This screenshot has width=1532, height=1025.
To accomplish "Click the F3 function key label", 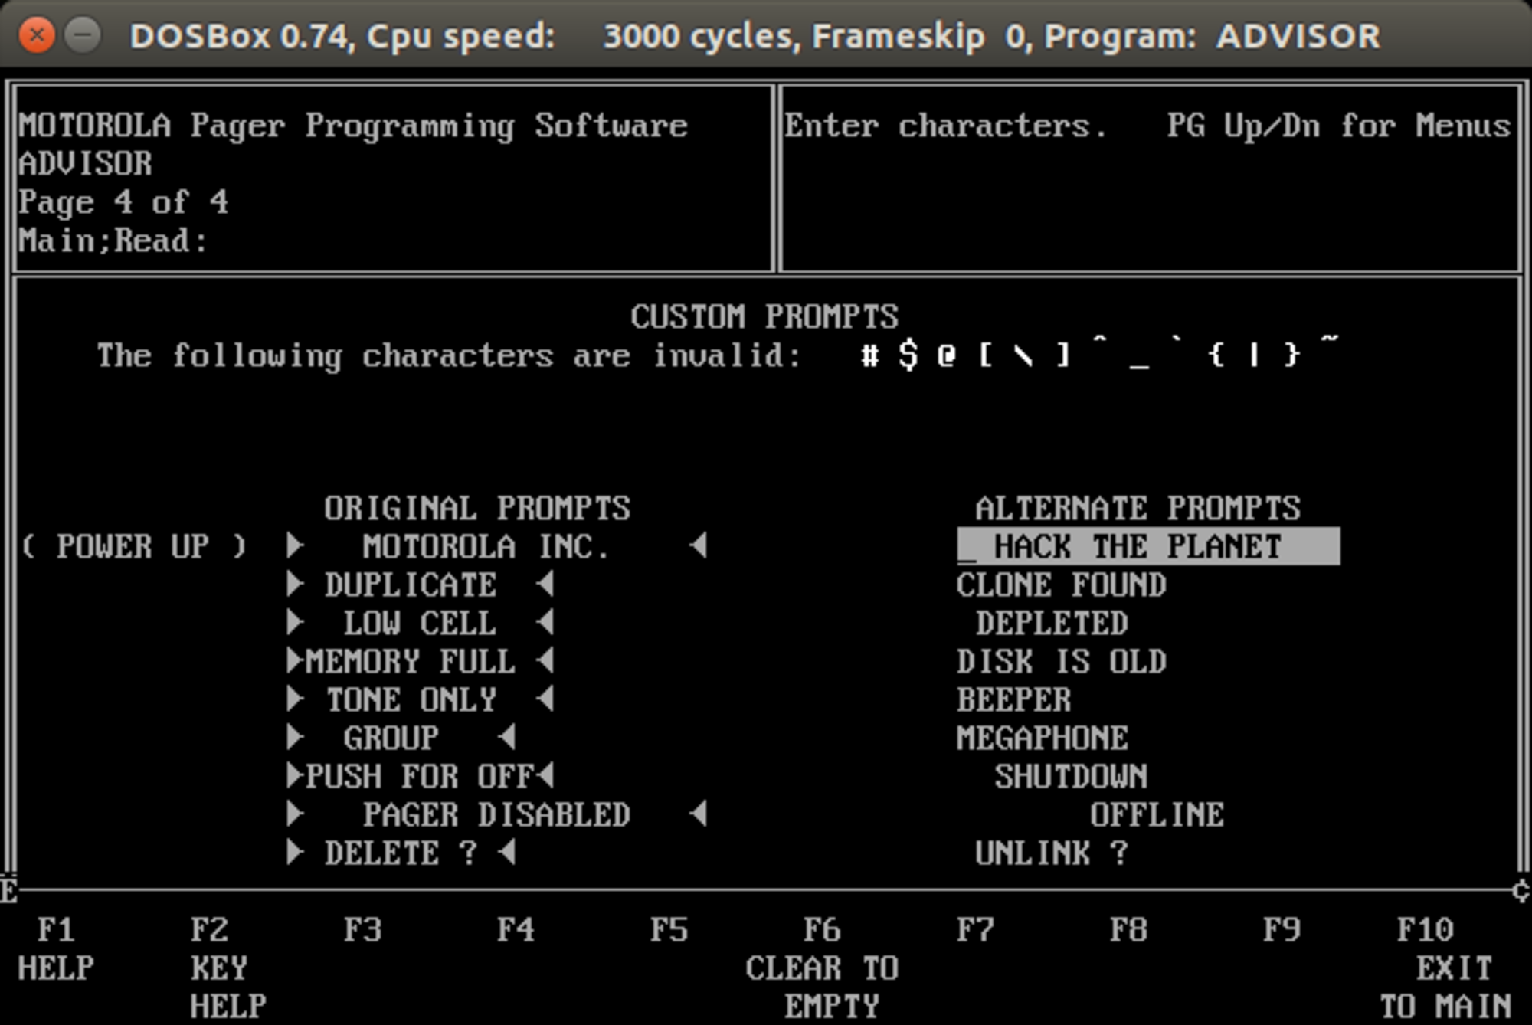I will tap(362, 930).
